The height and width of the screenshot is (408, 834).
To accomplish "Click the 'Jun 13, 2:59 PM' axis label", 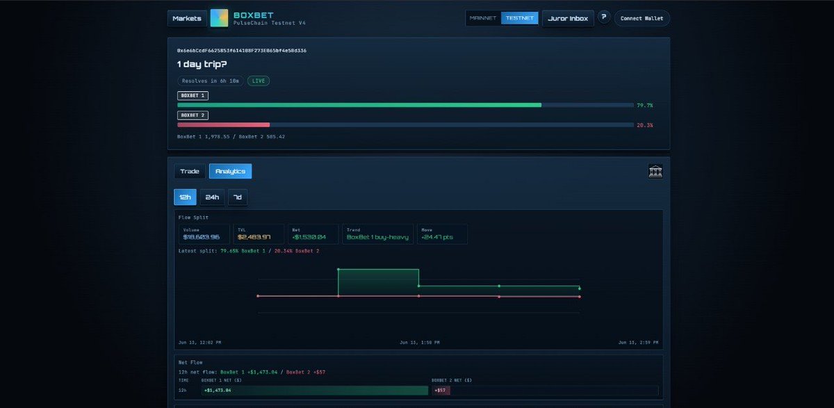I will click(x=638, y=343).
